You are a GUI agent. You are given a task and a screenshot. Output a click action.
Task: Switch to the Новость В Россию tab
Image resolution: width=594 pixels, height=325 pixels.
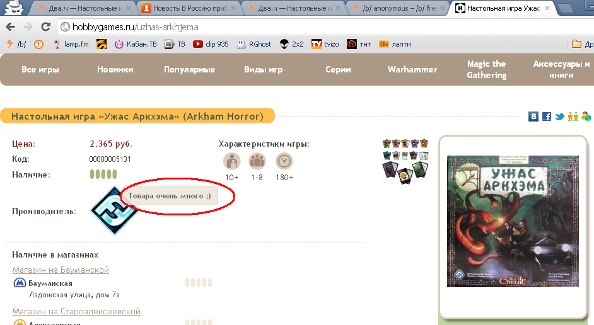189,8
